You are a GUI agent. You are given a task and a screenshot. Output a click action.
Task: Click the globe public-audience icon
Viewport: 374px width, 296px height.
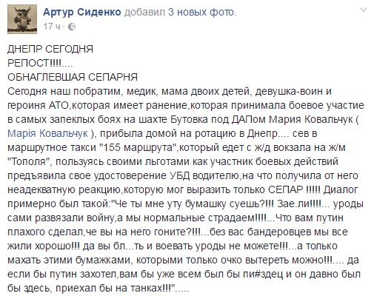point(71,27)
